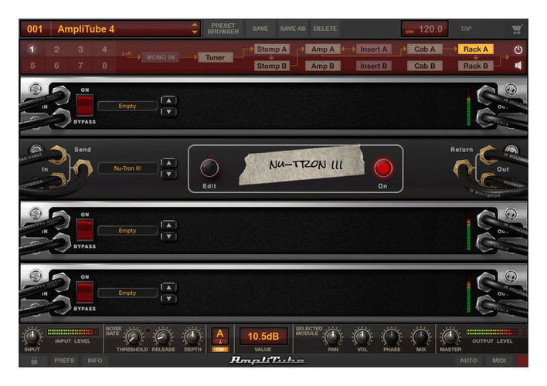Select the Cab A module
Screen dimensions: 547x386
(x=425, y=49)
